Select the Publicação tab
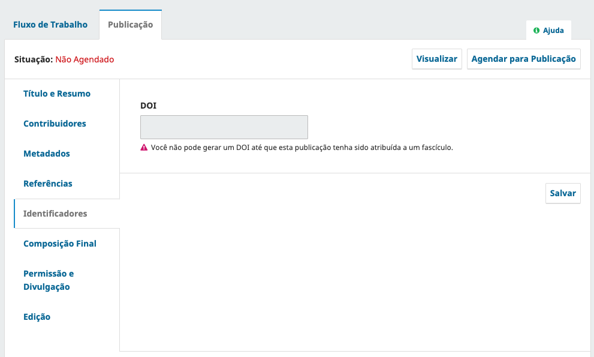Image resolution: width=594 pixels, height=357 pixels. coord(130,25)
